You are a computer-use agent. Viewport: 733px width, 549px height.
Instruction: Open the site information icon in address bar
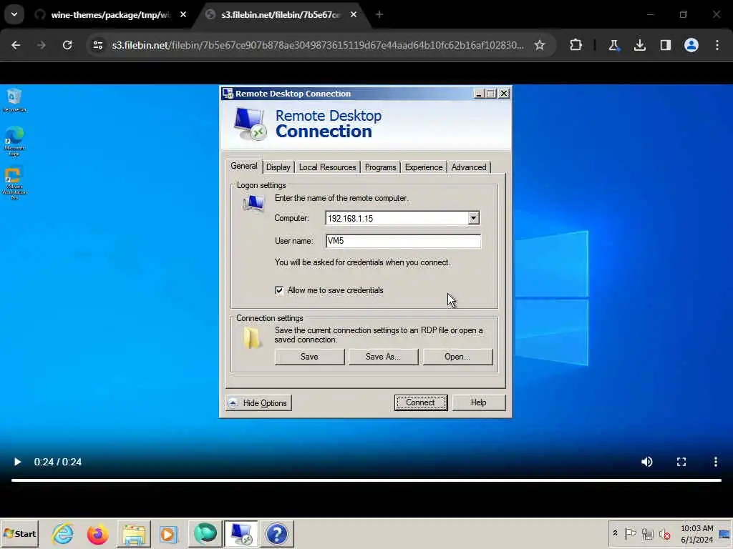click(97, 45)
